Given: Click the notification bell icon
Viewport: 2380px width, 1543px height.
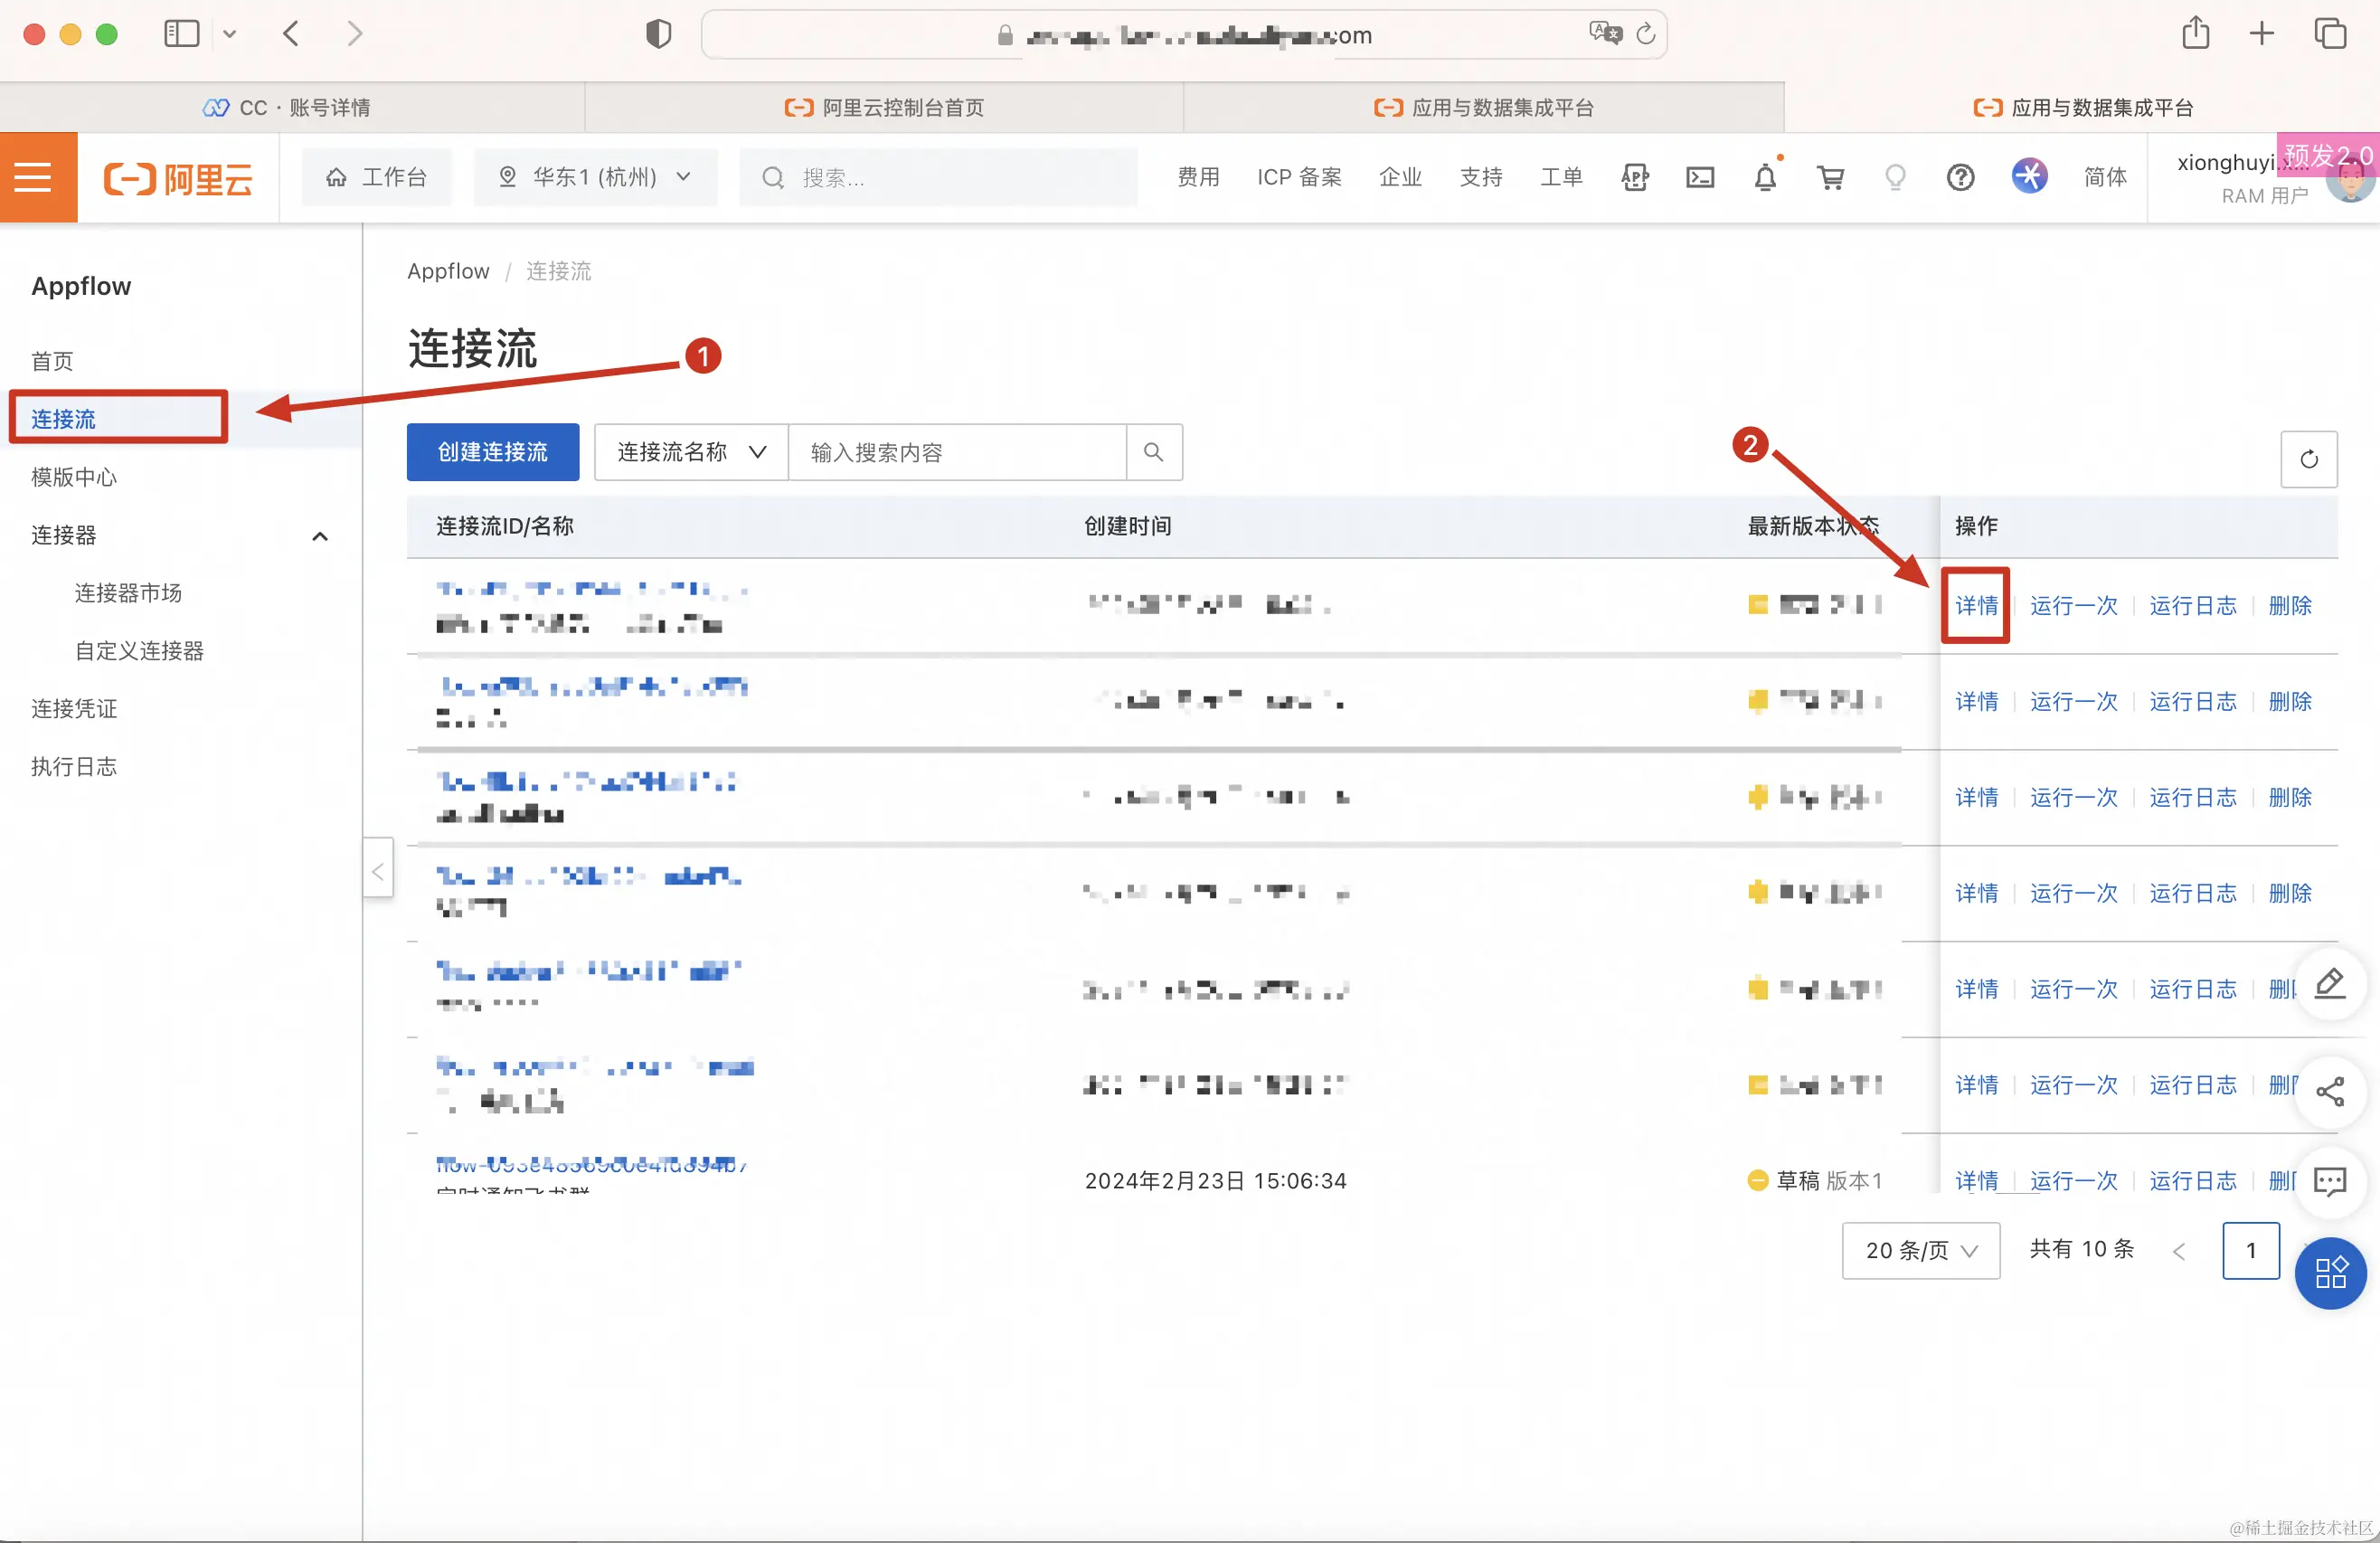Looking at the screenshot, I should point(1765,178).
